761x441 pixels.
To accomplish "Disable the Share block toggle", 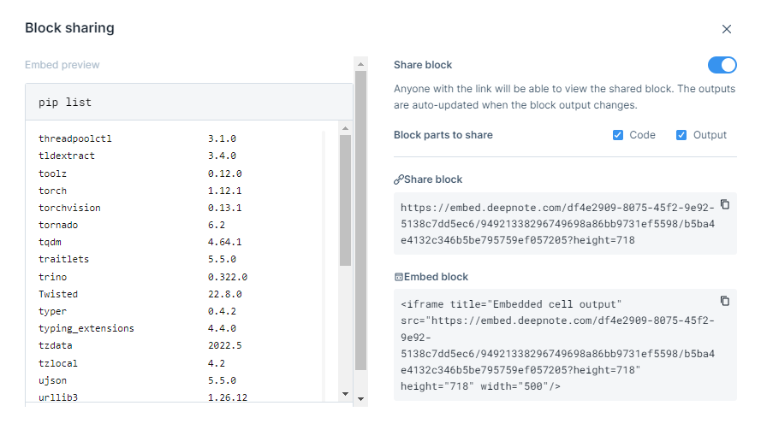I will pyautogui.click(x=722, y=65).
